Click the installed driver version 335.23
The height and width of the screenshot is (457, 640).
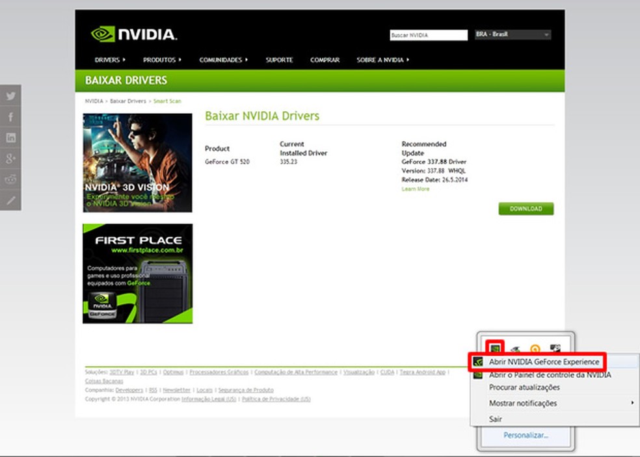[x=289, y=162]
